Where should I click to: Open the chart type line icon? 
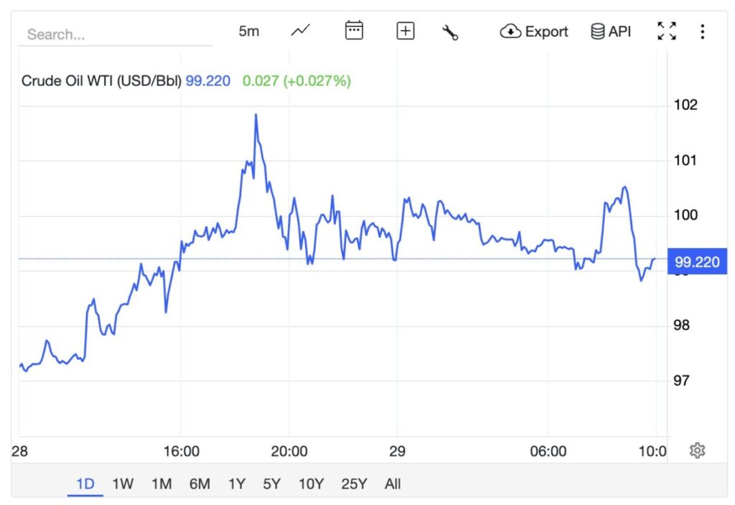(301, 31)
